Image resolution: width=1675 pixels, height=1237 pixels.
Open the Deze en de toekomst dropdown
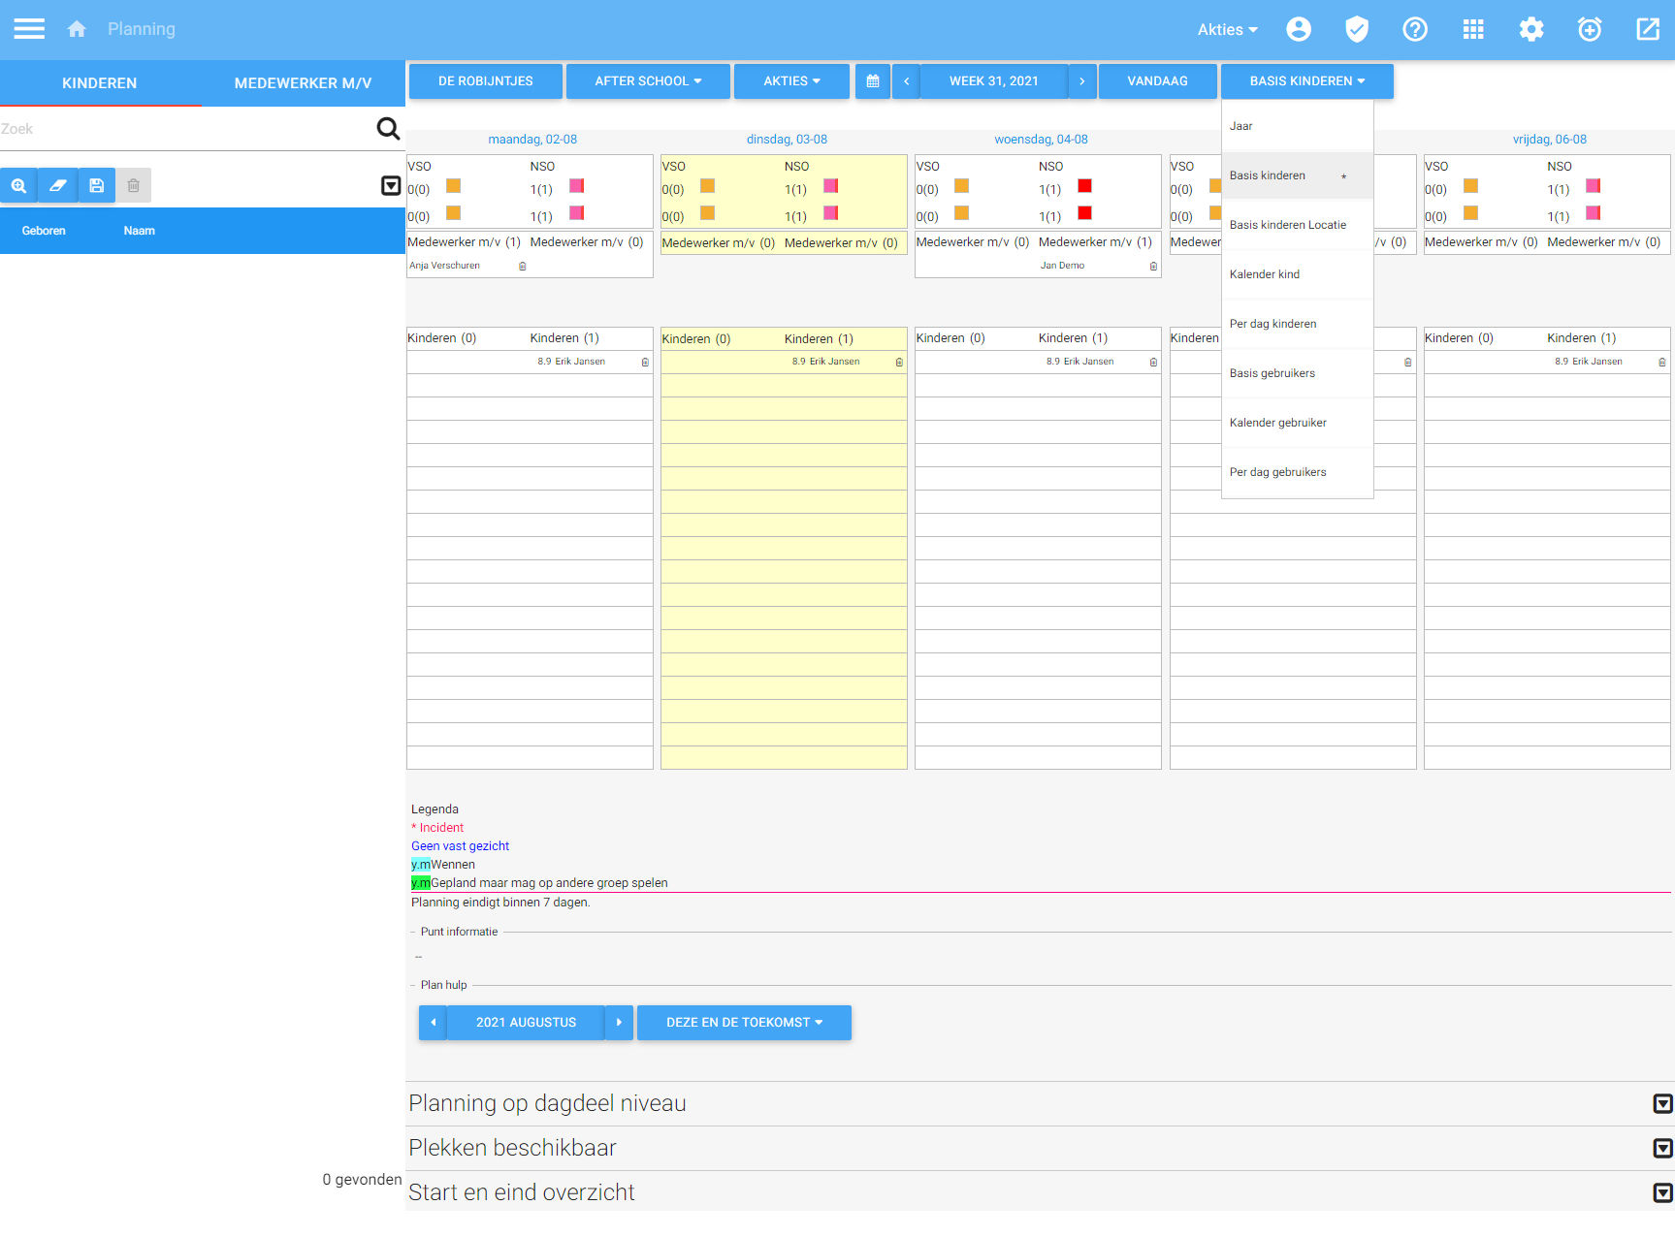743,1023
